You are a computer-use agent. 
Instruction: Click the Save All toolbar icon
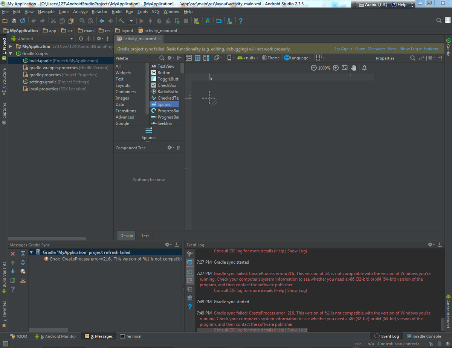[x=14, y=21]
